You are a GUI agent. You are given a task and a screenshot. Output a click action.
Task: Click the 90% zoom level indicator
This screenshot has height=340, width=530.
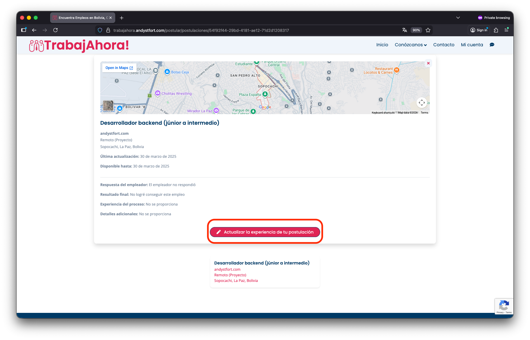click(x=416, y=30)
